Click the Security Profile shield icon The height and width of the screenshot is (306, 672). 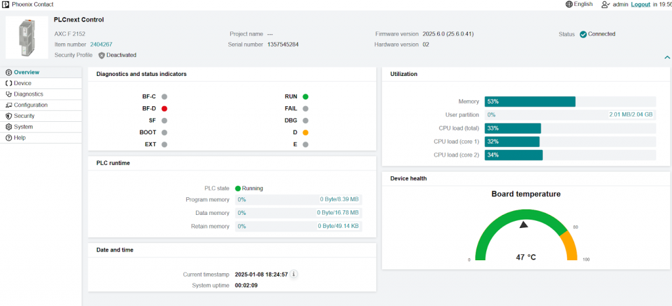click(101, 55)
